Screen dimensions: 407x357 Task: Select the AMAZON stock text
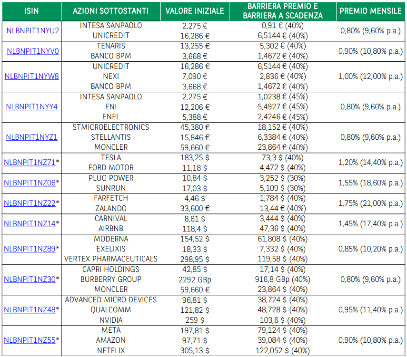pyautogui.click(x=111, y=340)
